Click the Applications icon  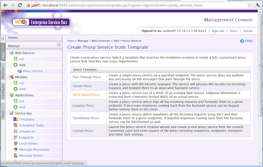point(12,95)
